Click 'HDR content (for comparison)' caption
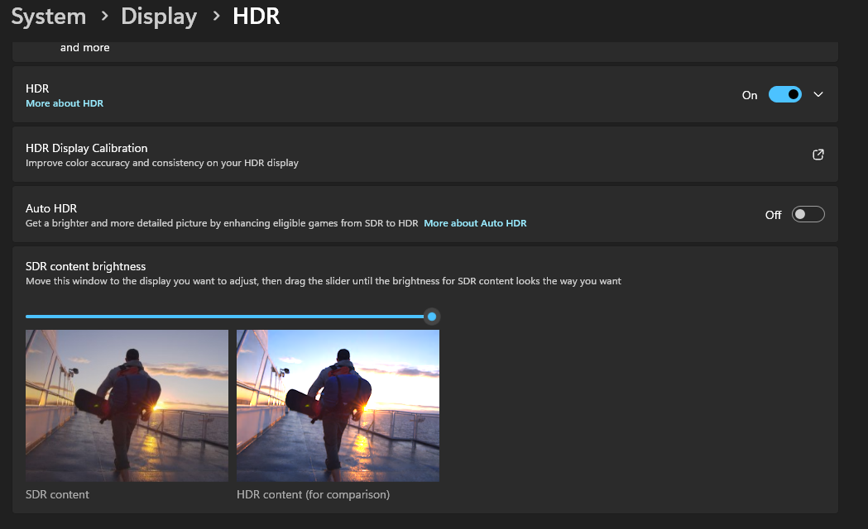868x529 pixels. click(314, 495)
